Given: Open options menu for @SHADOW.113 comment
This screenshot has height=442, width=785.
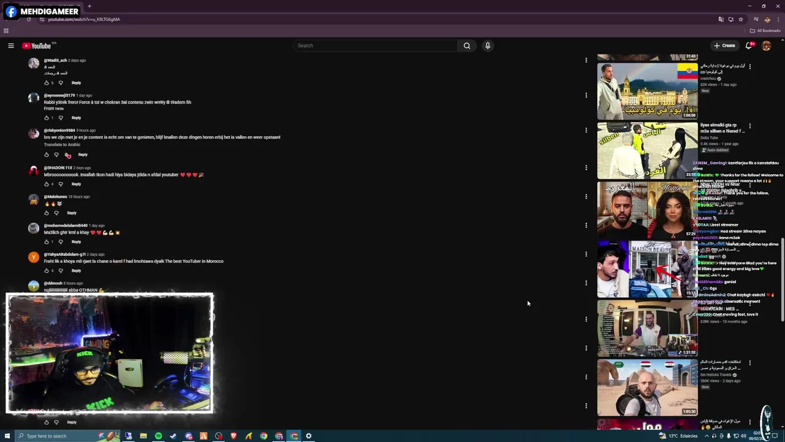Looking at the screenshot, I should pyautogui.click(x=586, y=168).
